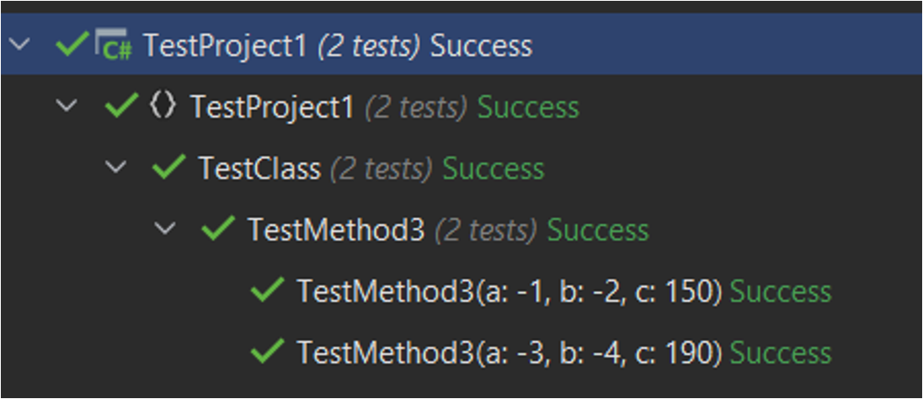923x399 pixels.
Task: Click the C# project icon beside TestProject1
Action: click(114, 45)
